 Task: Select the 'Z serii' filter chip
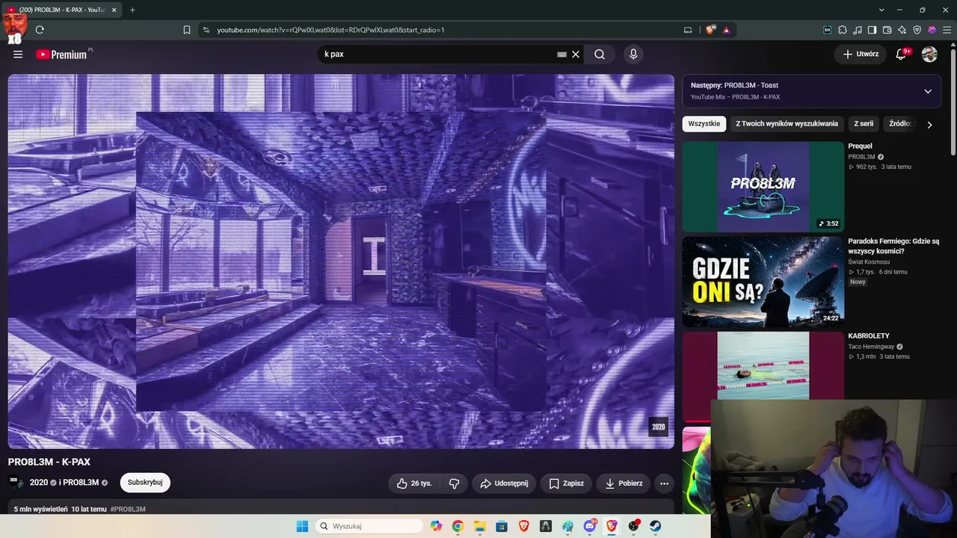click(x=864, y=124)
